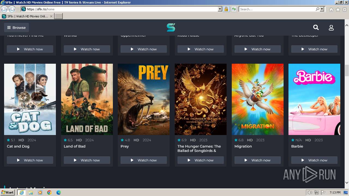This screenshot has width=349, height=196.
Task: Click Migration title link
Action: click(243, 146)
